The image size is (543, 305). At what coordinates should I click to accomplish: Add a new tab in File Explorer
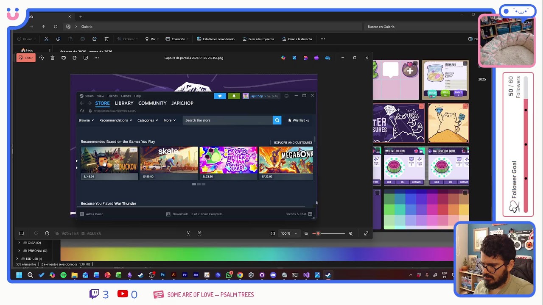pyautogui.click(x=81, y=17)
